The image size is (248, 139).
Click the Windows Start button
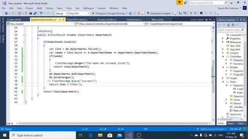click(x=5, y=135)
